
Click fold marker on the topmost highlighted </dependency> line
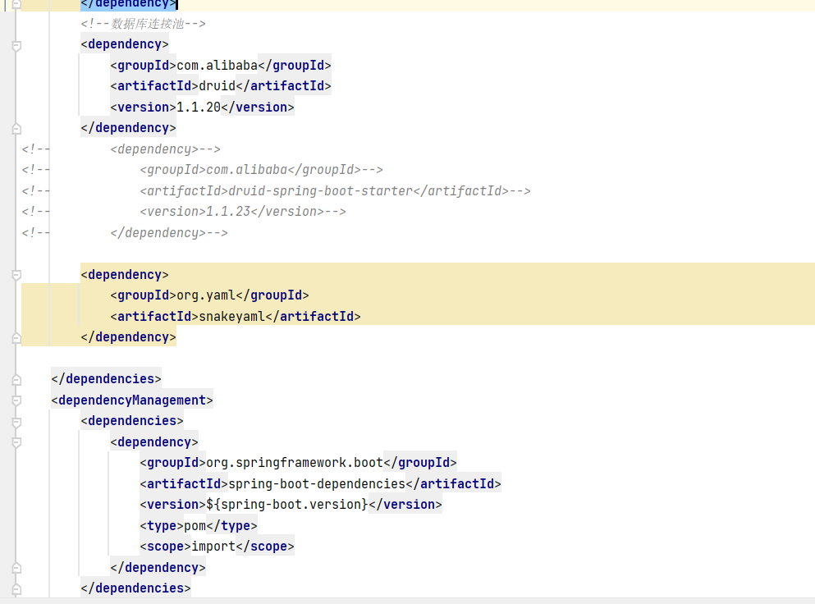[16, 4]
